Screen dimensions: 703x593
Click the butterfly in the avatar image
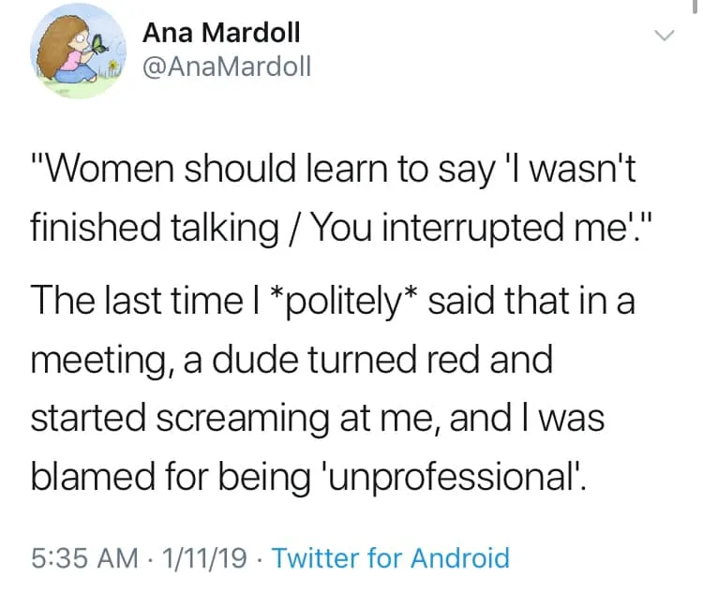(x=99, y=45)
